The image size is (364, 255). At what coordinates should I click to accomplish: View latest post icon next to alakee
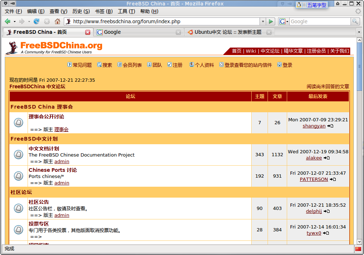(x=327, y=158)
